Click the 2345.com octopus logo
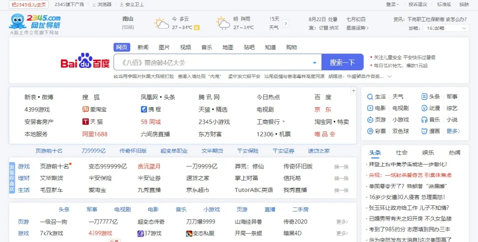This screenshot has height=242, width=478. (x=35, y=22)
